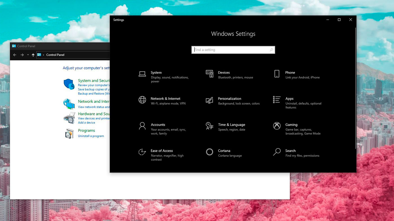Expand the recent locations dropdown in Control Panel

pyautogui.click(x=28, y=55)
